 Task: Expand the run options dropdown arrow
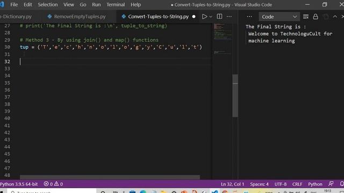coord(211,17)
